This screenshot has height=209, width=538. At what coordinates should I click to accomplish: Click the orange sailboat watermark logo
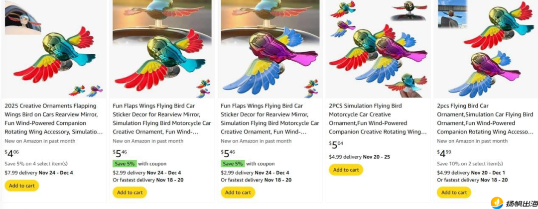click(x=497, y=203)
